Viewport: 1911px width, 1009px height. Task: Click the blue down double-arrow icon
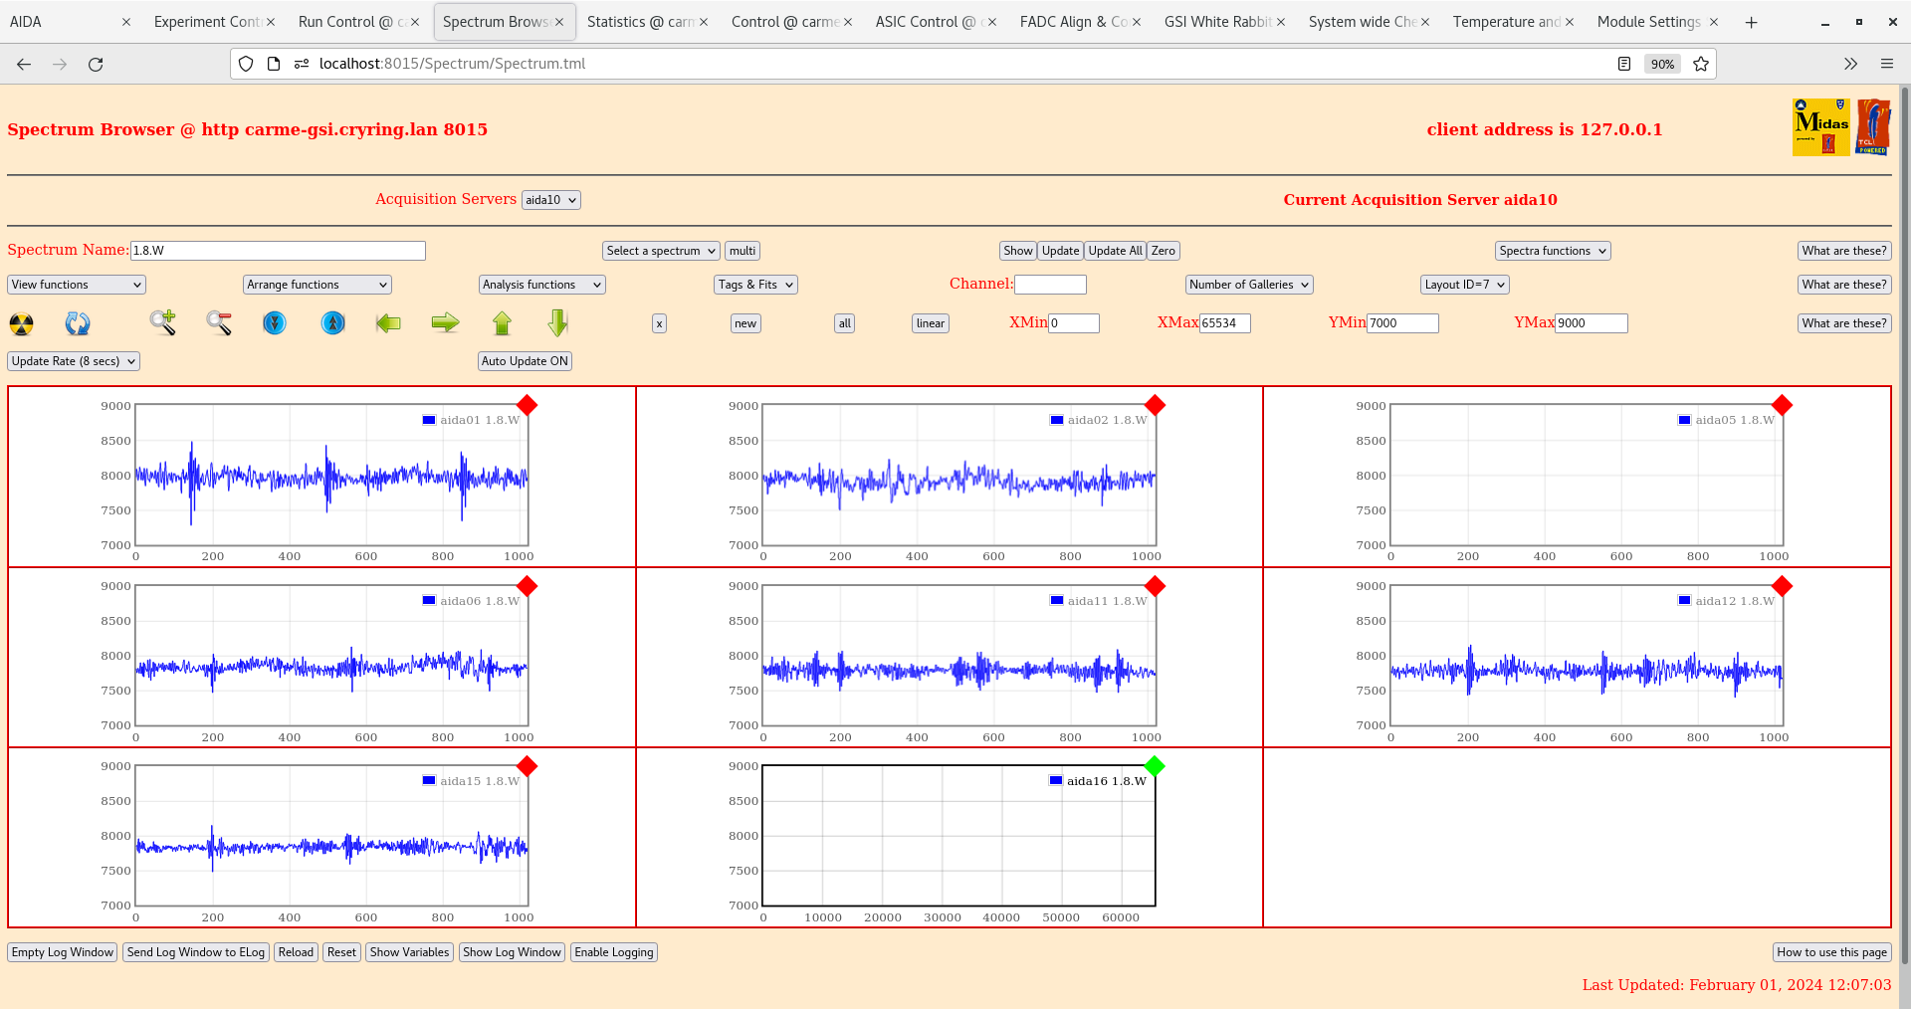[x=275, y=323]
